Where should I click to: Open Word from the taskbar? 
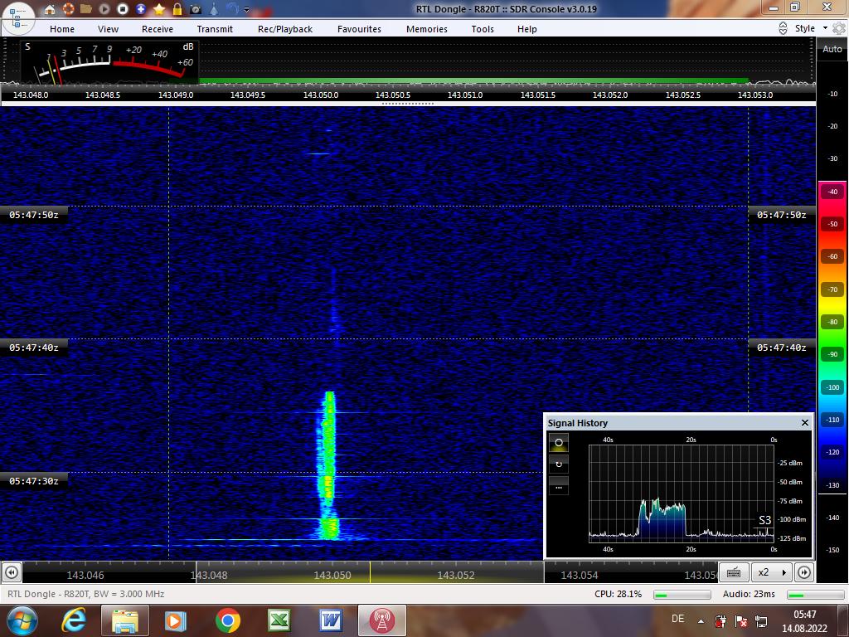point(331,620)
